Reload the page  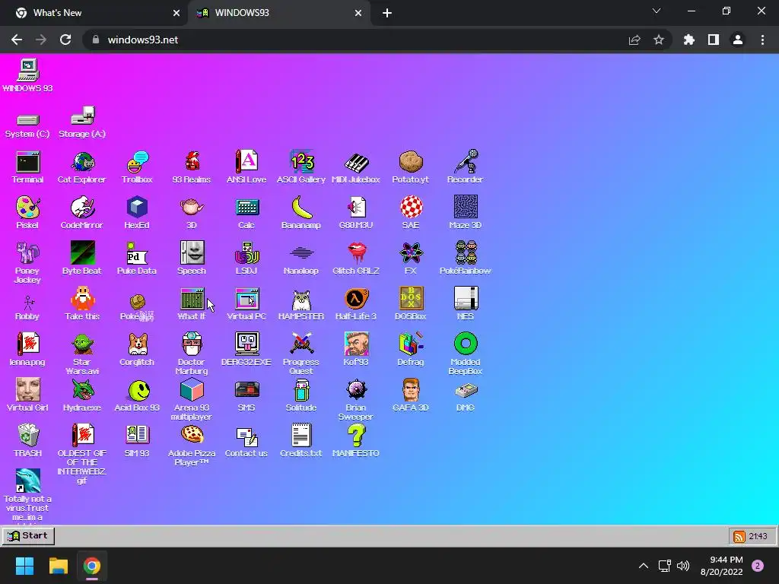65,40
